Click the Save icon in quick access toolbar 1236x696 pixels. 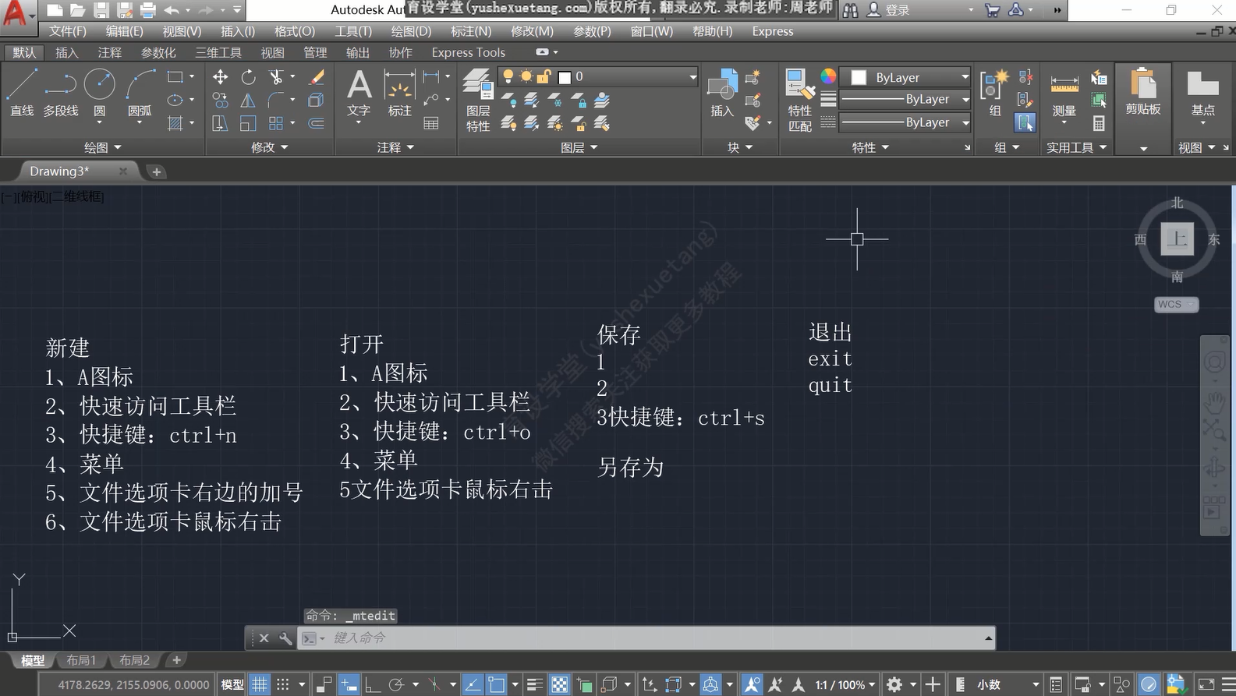coord(101,10)
